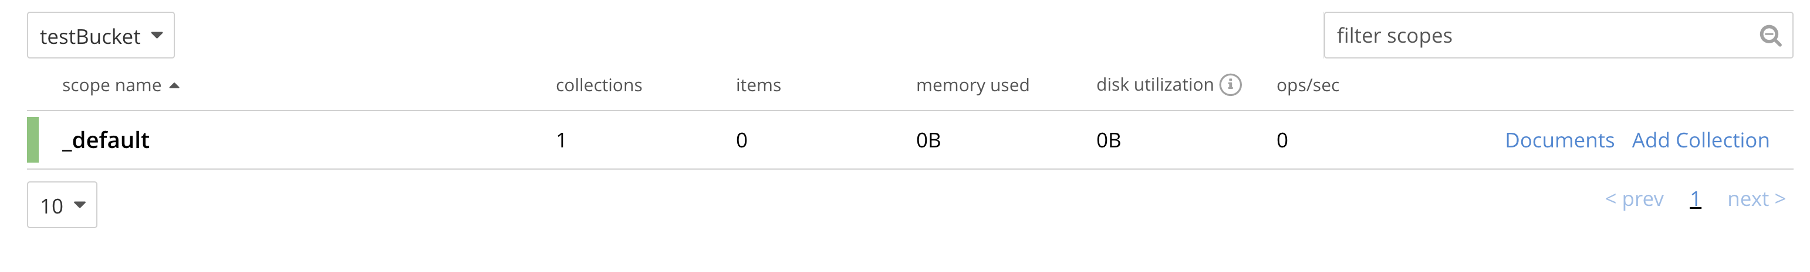Click the filter scopes input field

[1558, 35]
